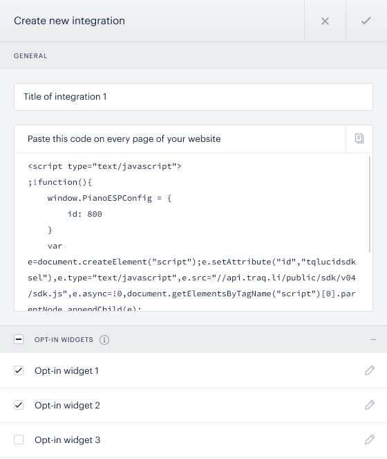Screen dimensions: 387x459
Task: Edit Opt-in widget 3 with pencil icon
Action: click(x=370, y=440)
